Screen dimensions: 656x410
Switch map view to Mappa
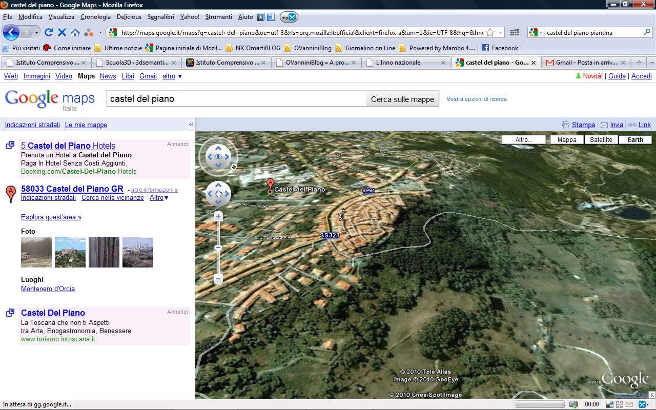click(567, 139)
